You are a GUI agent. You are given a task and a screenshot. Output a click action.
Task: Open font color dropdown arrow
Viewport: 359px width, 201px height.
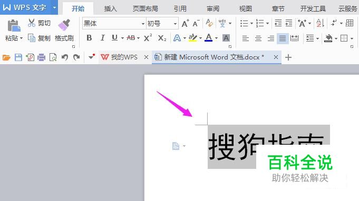pos(216,38)
